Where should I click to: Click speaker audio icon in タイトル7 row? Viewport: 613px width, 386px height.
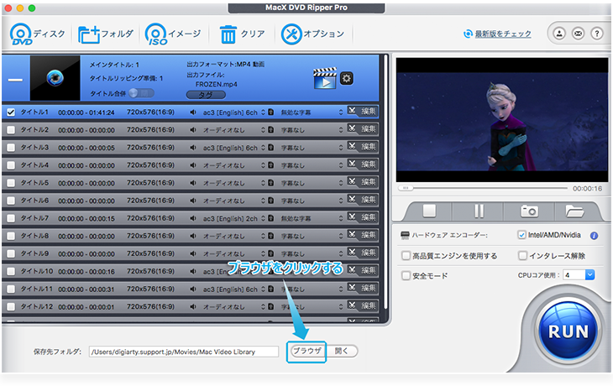tap(193, 218)
